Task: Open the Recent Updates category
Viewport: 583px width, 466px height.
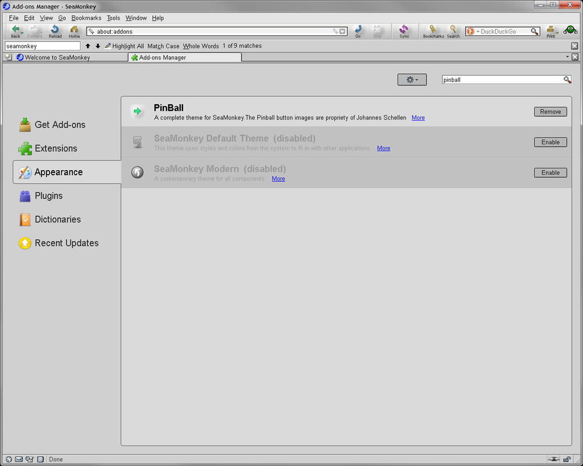Action: tap(67, 243)
